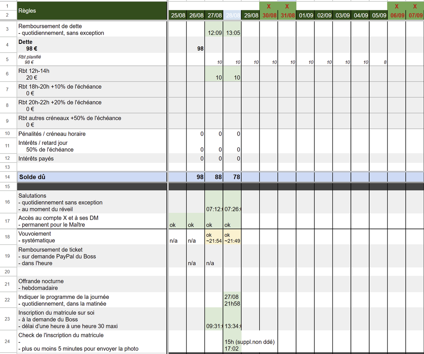Select 'Intérêts / retard jour' label cell
This screenshot has height=354, width=424.
[x=92, y=146]
